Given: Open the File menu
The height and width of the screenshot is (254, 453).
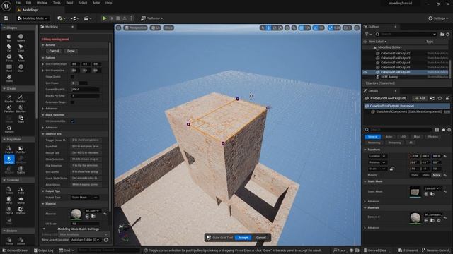Looking at the screenshot, I should tap(18, 3).
